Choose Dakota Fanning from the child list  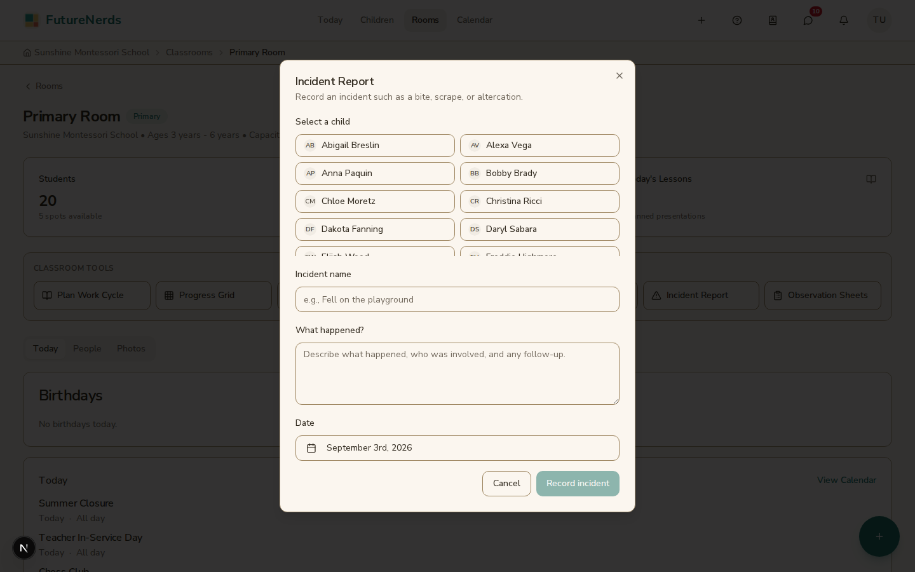[x=375, y=229]
